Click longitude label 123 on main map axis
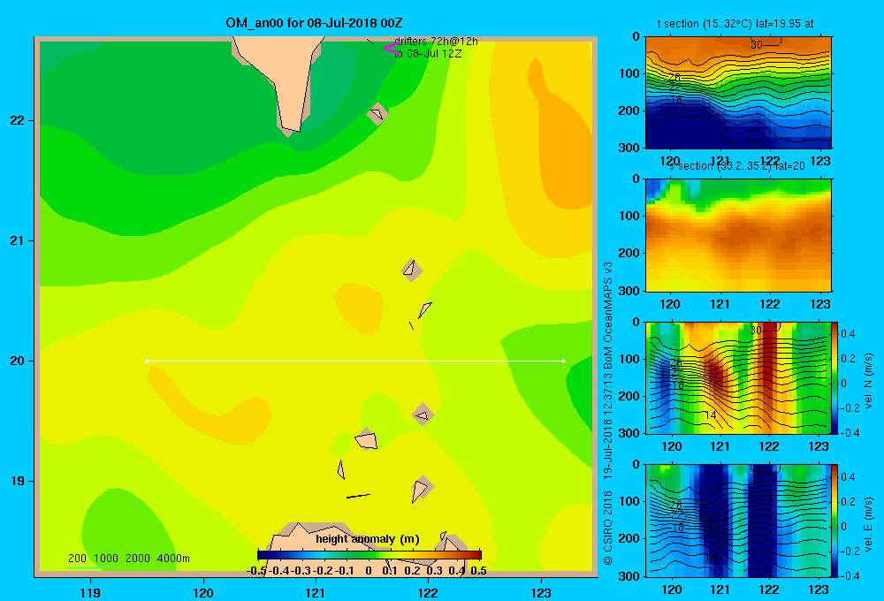Image resolution: width=884 pixels, height=601 pixels. point(541,592)
